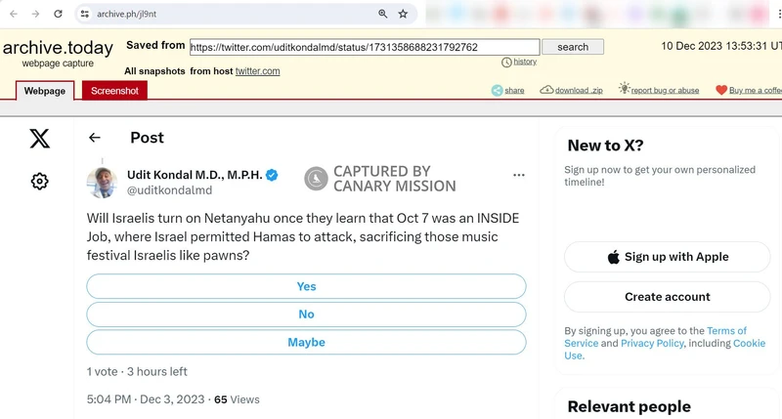Bookmark page with star icon
This screenshot has height=419, width=782.
pyautogui.click(x=403, y=14)
